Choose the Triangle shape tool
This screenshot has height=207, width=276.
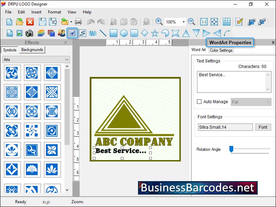point(186,33)
